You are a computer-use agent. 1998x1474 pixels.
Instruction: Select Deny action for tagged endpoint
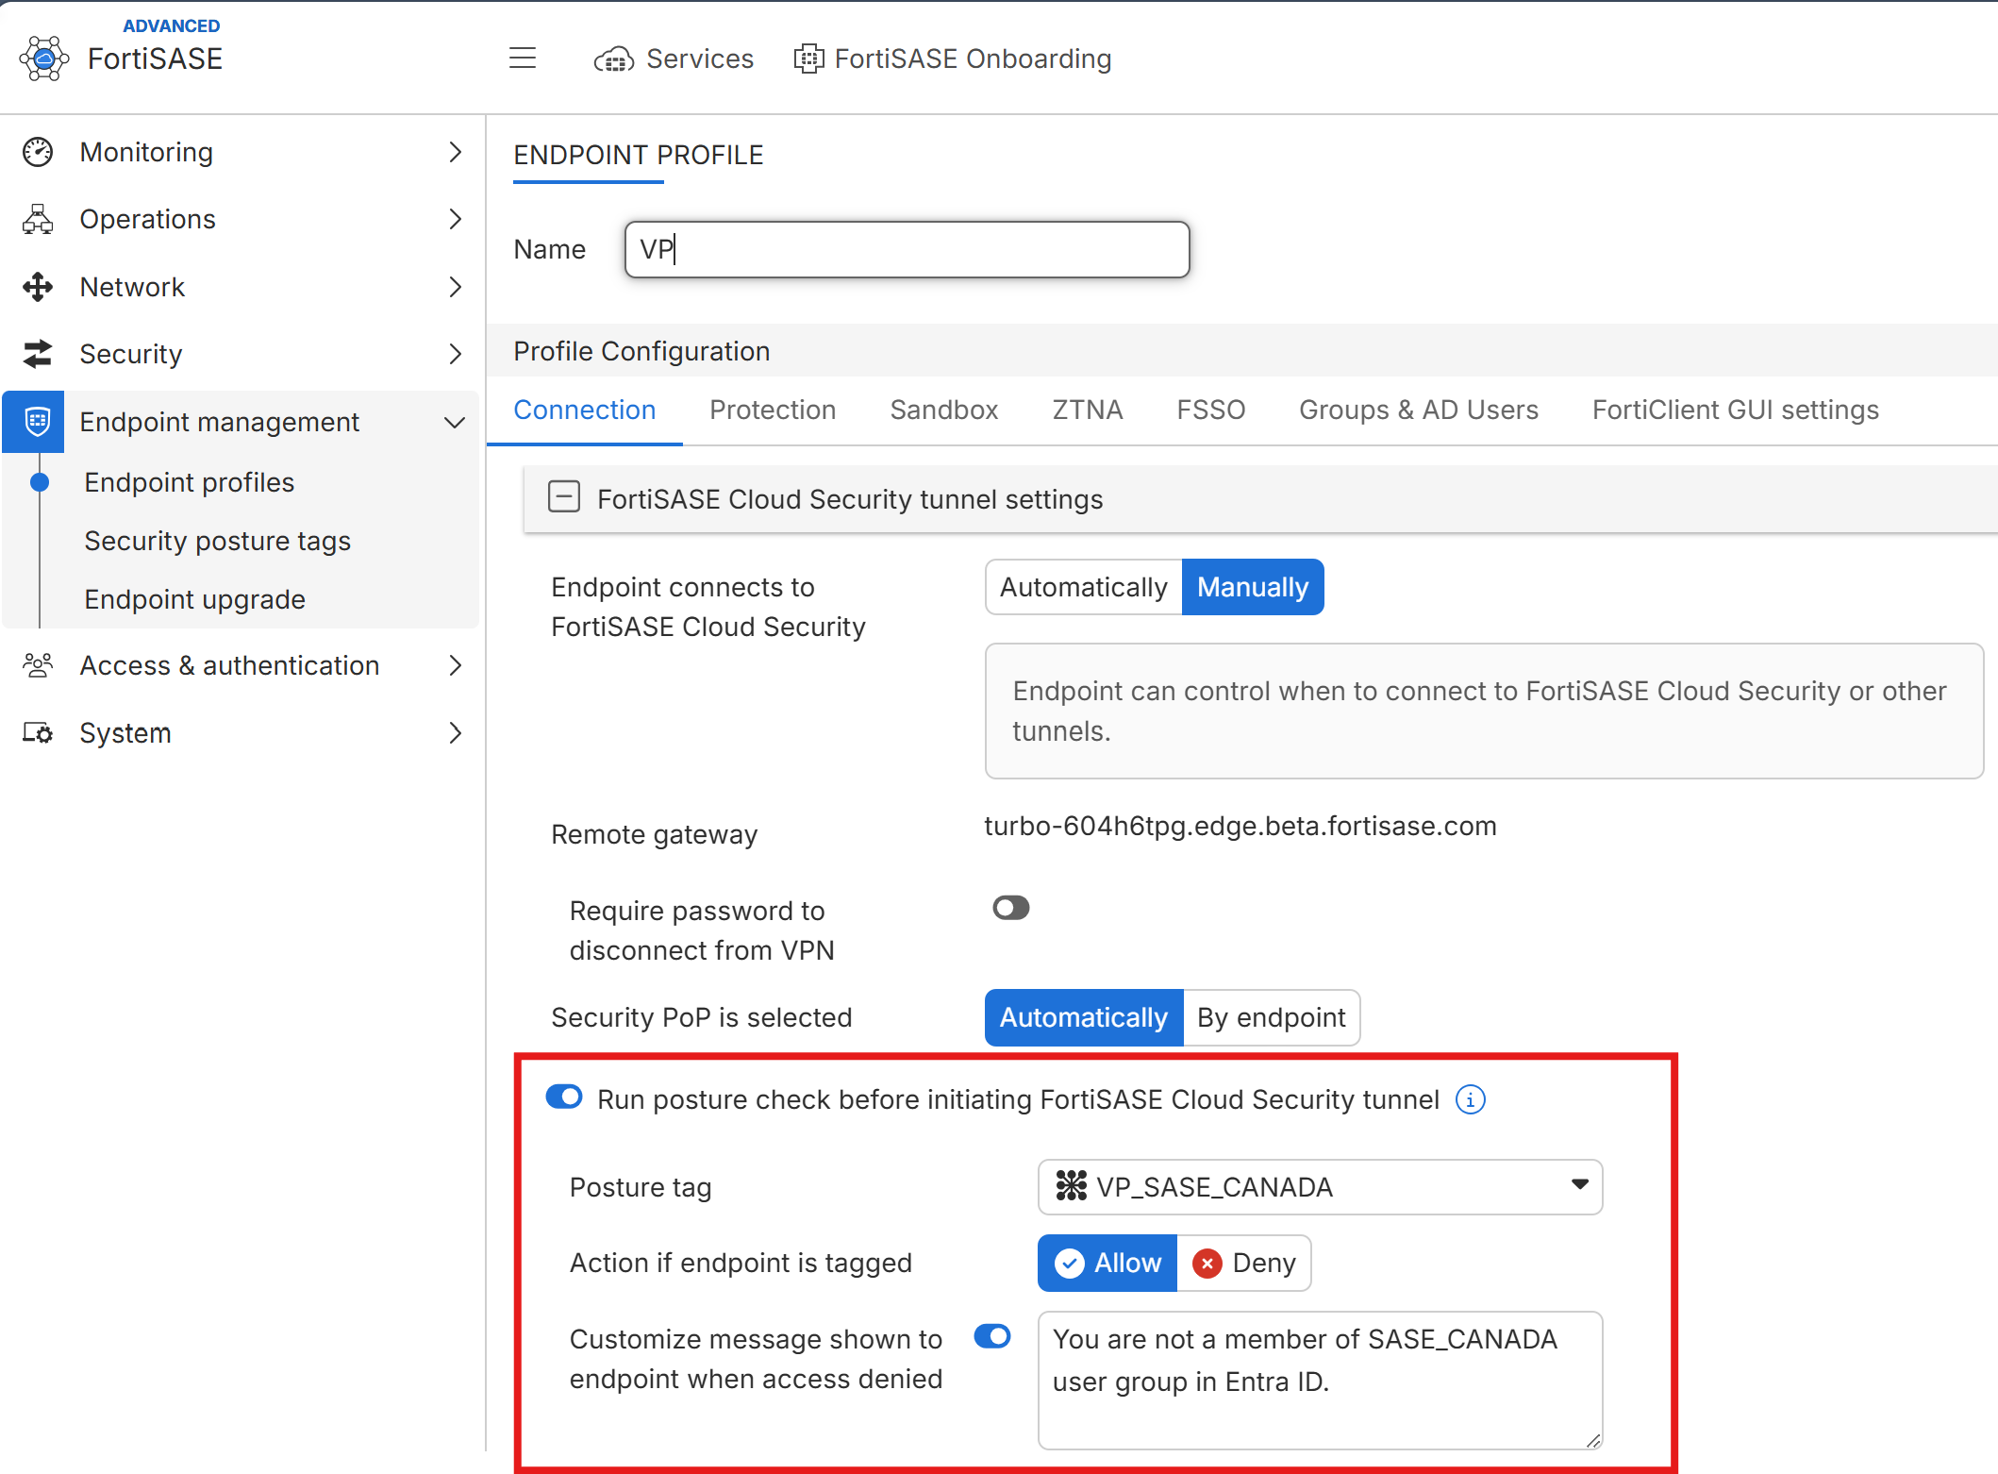1244,1263
